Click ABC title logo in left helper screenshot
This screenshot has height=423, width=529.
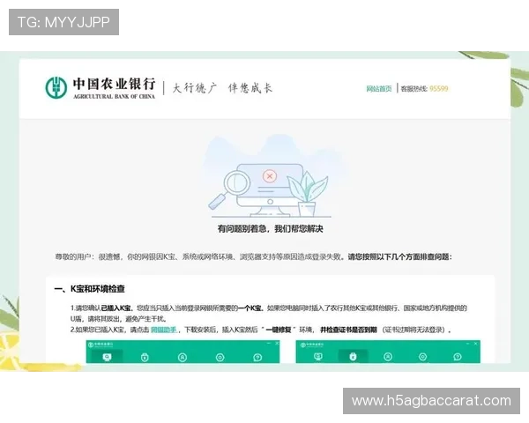coord(101,345)
